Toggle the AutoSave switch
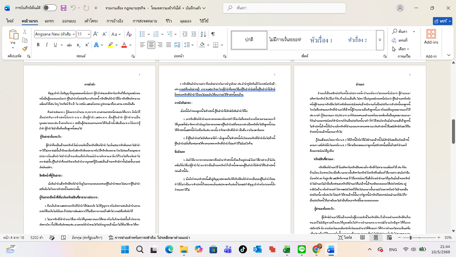Image resolution: width=456 pixels, height=257 pixels. click(50, 8)
